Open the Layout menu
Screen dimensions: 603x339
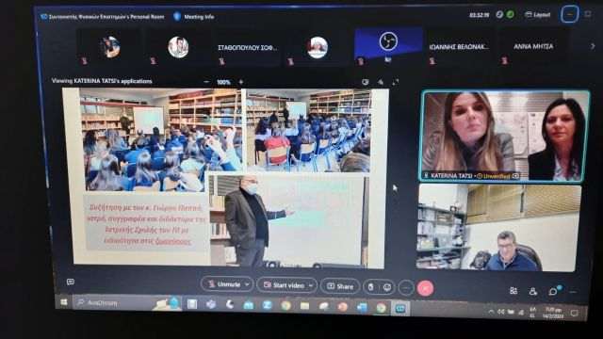click(538, 15)
